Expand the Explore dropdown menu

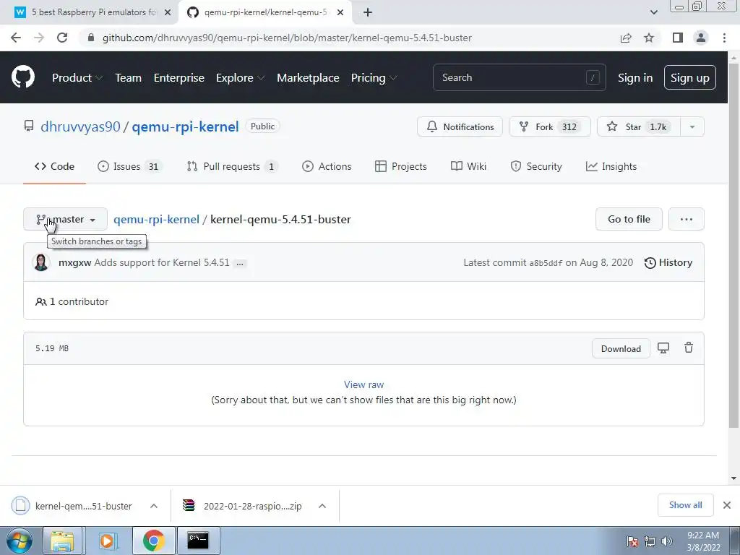(240, 78)
